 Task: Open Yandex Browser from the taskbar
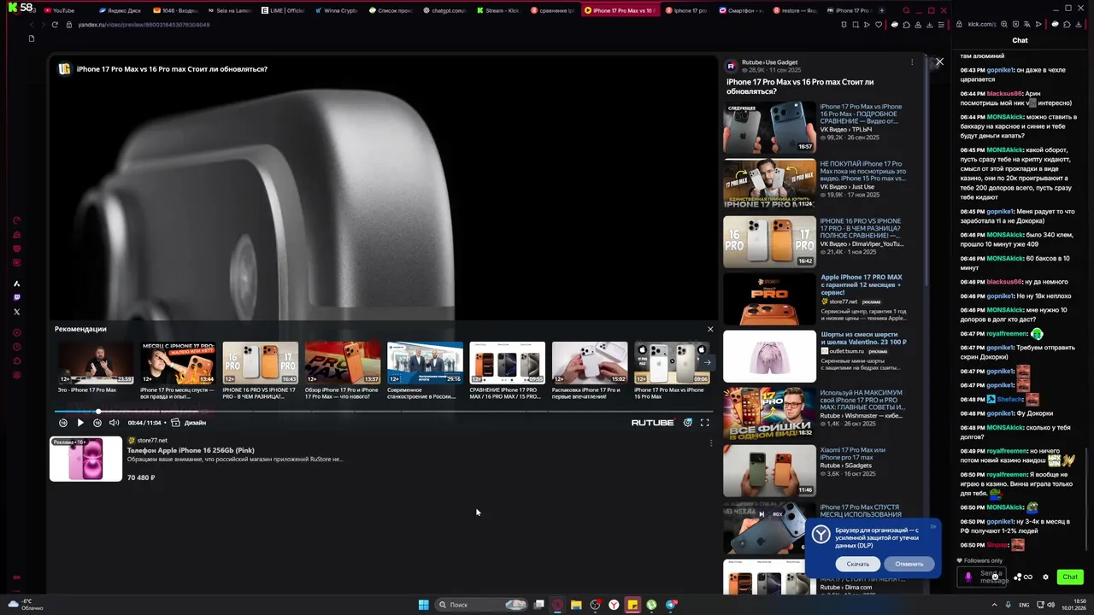click(614, 605)
